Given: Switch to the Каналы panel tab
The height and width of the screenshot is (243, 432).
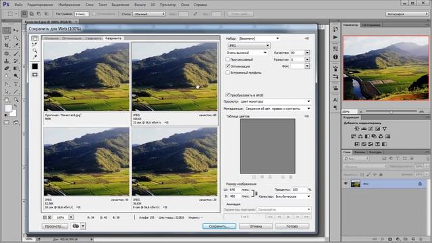Looking at the screenshot, I should 360,152.
